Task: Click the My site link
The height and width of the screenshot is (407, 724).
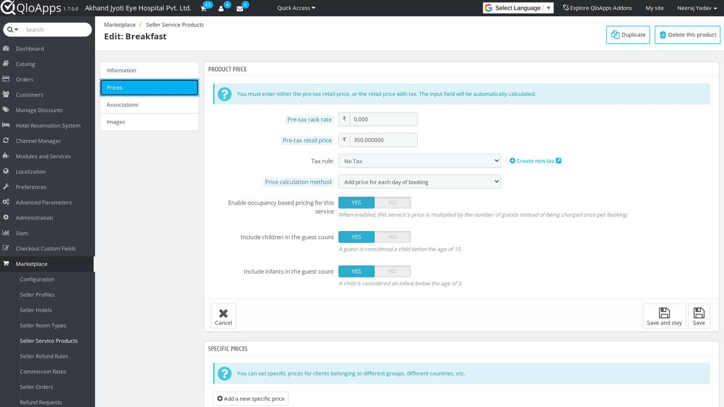Action: [x=655, y=8]
